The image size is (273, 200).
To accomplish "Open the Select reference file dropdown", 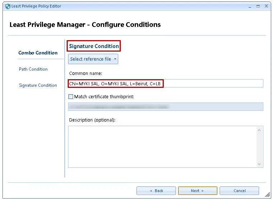I will click(93, 59).
